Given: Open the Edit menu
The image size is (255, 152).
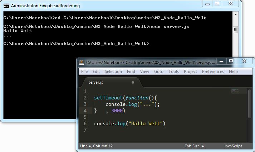Looking at the screenshot, I should tap(96, 72).
